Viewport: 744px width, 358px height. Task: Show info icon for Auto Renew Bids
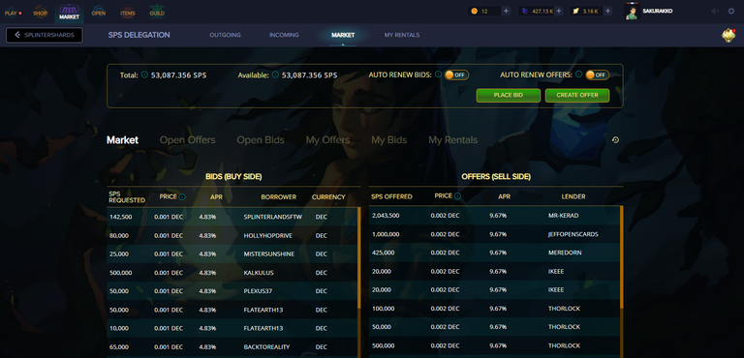[x=438, y=75]
